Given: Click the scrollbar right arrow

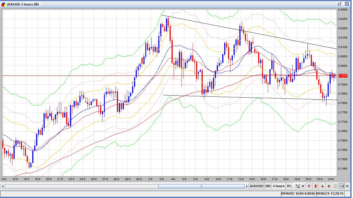Looking at the screenshot, I should pyautogui.click(x=247, y=186).
